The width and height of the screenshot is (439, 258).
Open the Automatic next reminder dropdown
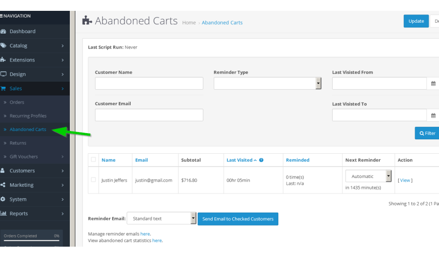click(x=368, y=176)
